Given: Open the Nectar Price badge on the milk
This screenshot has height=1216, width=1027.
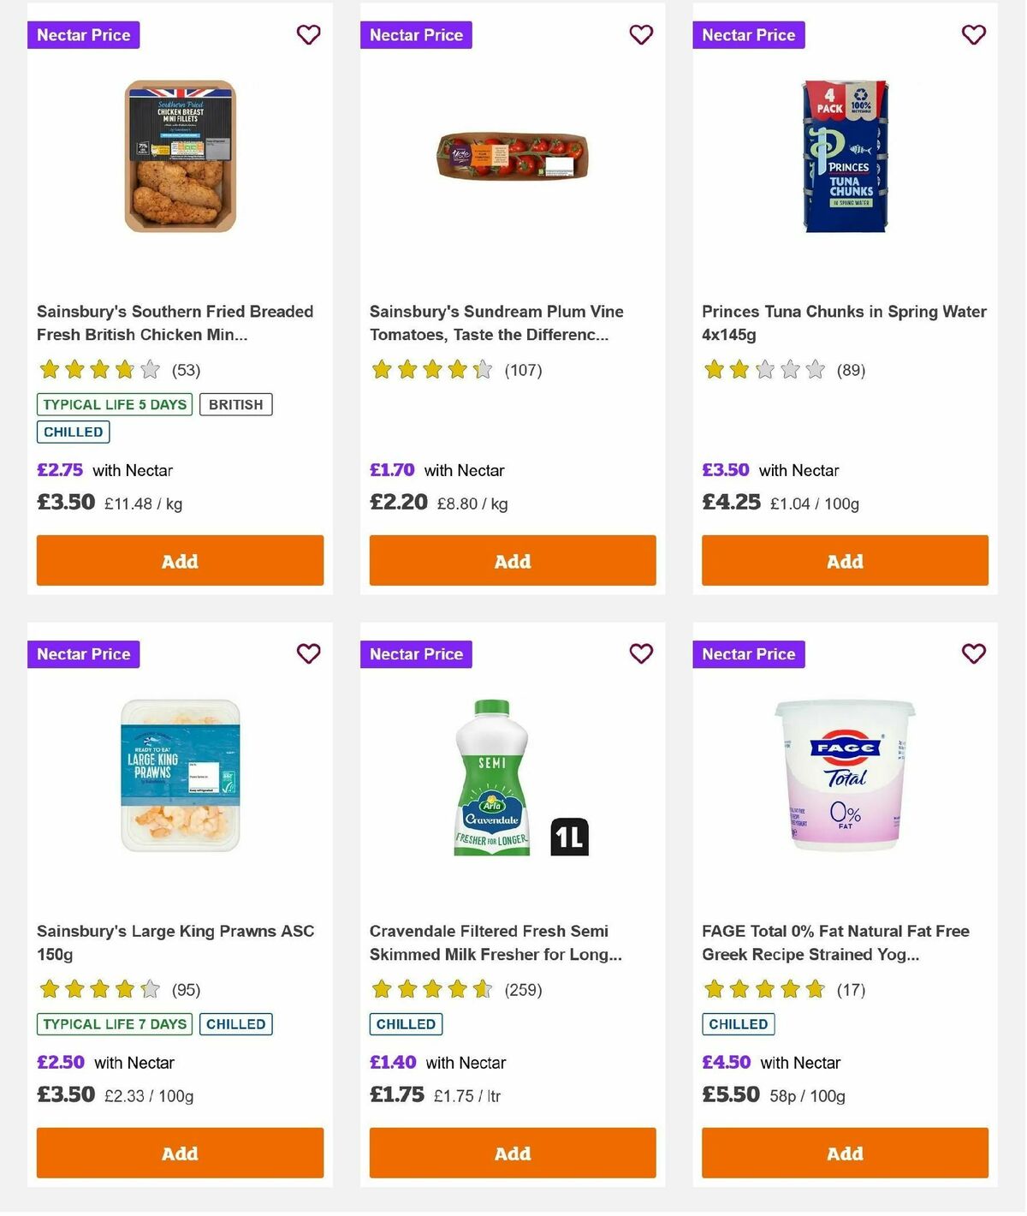Looking at the screenshot, I should 416,653.
